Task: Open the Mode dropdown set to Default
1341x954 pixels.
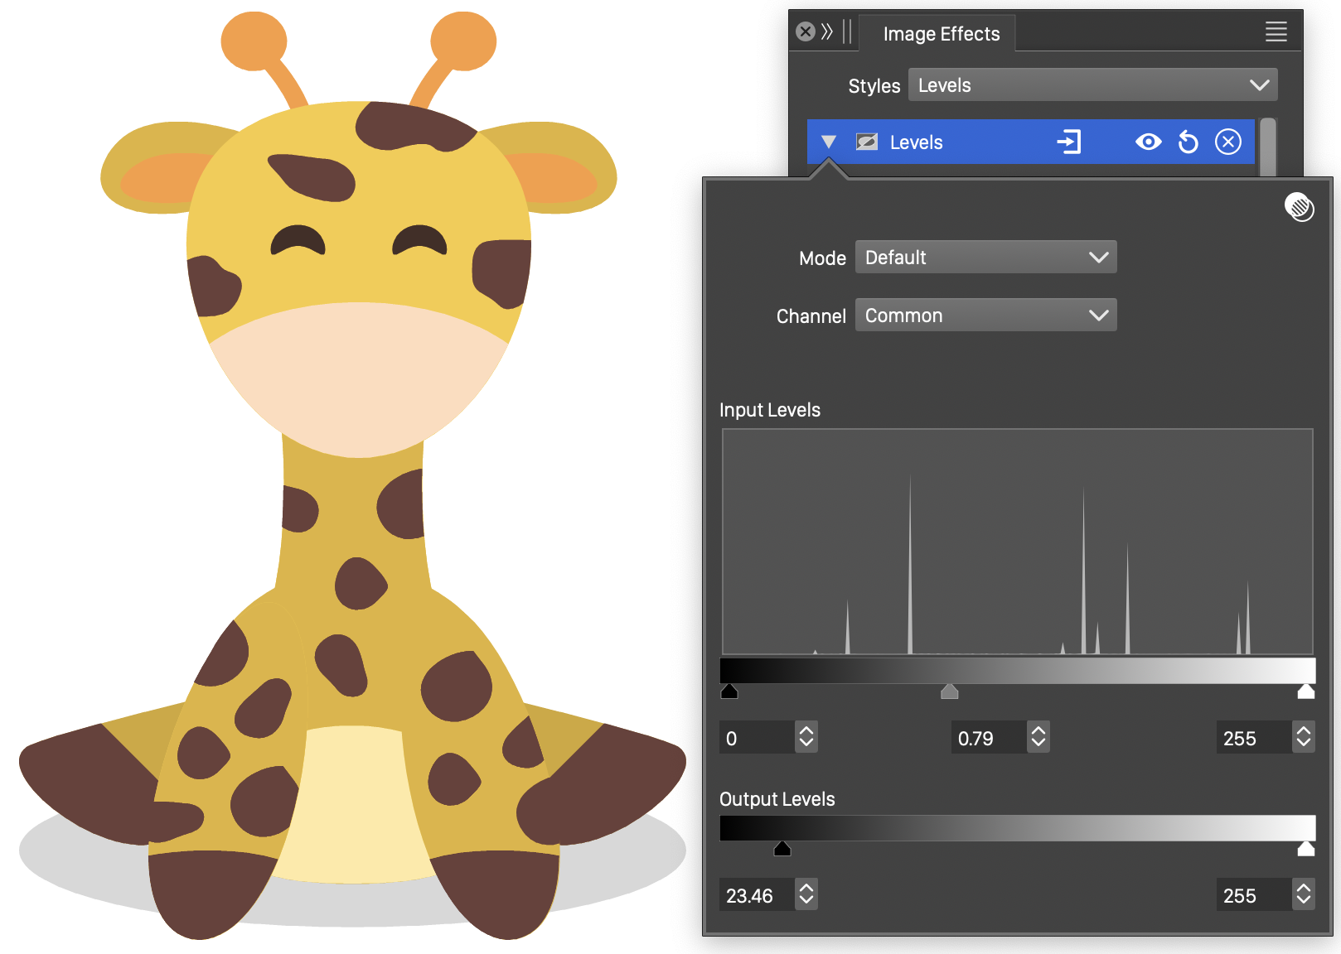Action: point(985,258)
